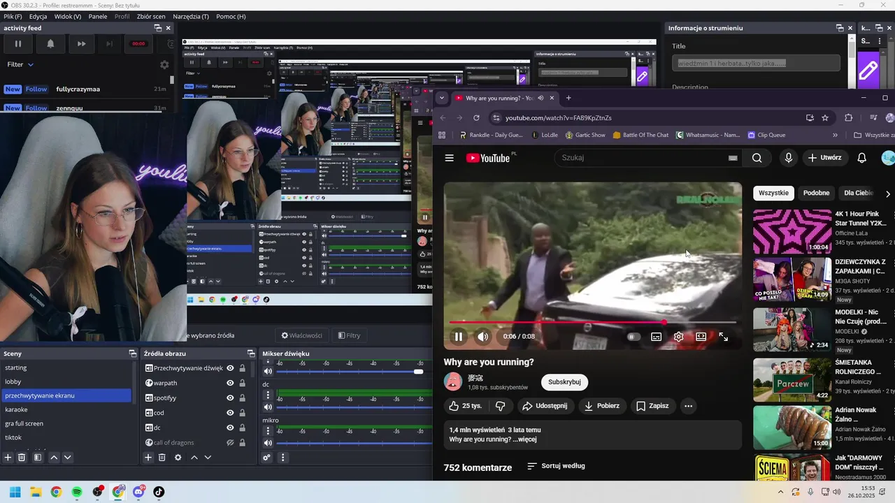Hide Przechwytywanie dźwięk source
This screenshot has width=895, height=503.
click(x=230, y=368)
